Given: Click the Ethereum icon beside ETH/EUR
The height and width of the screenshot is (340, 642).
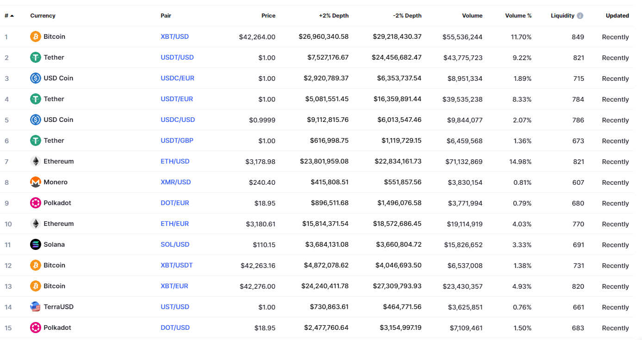Looking at the screenshot, I should (36, 224).
